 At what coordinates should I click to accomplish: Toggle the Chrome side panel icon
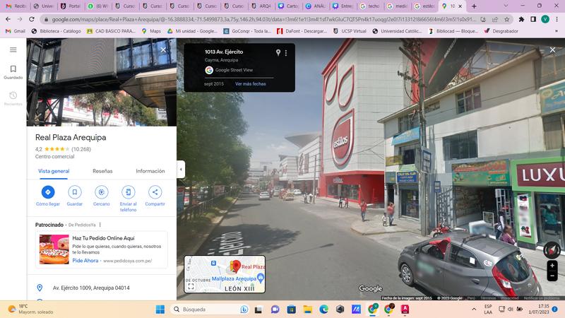click(533, 19)
